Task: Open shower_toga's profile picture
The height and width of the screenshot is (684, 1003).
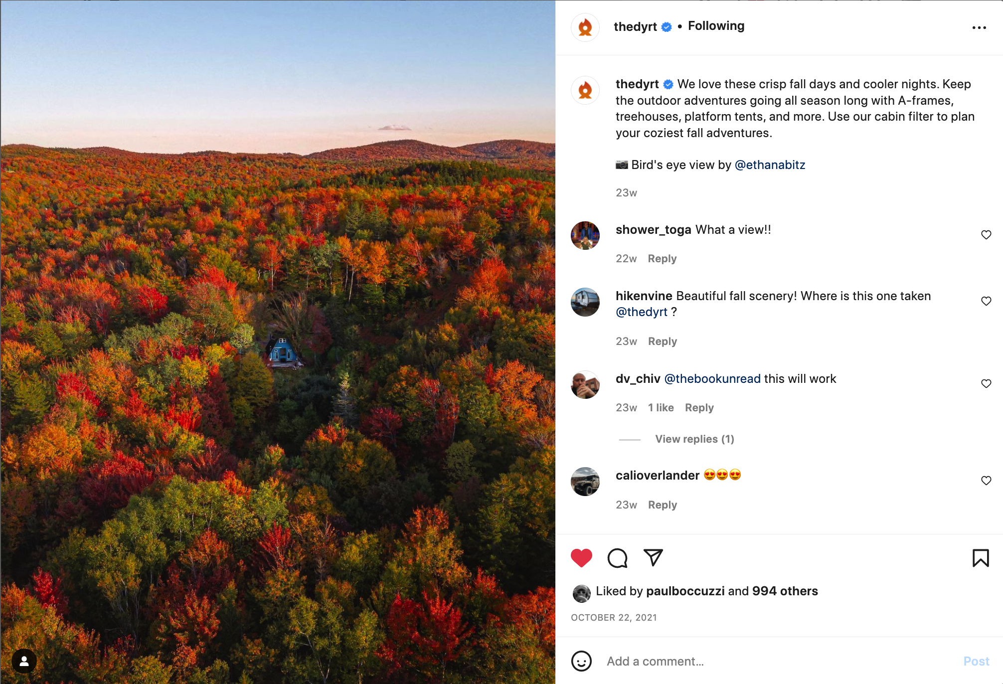Action: click(x=585, y=235)
